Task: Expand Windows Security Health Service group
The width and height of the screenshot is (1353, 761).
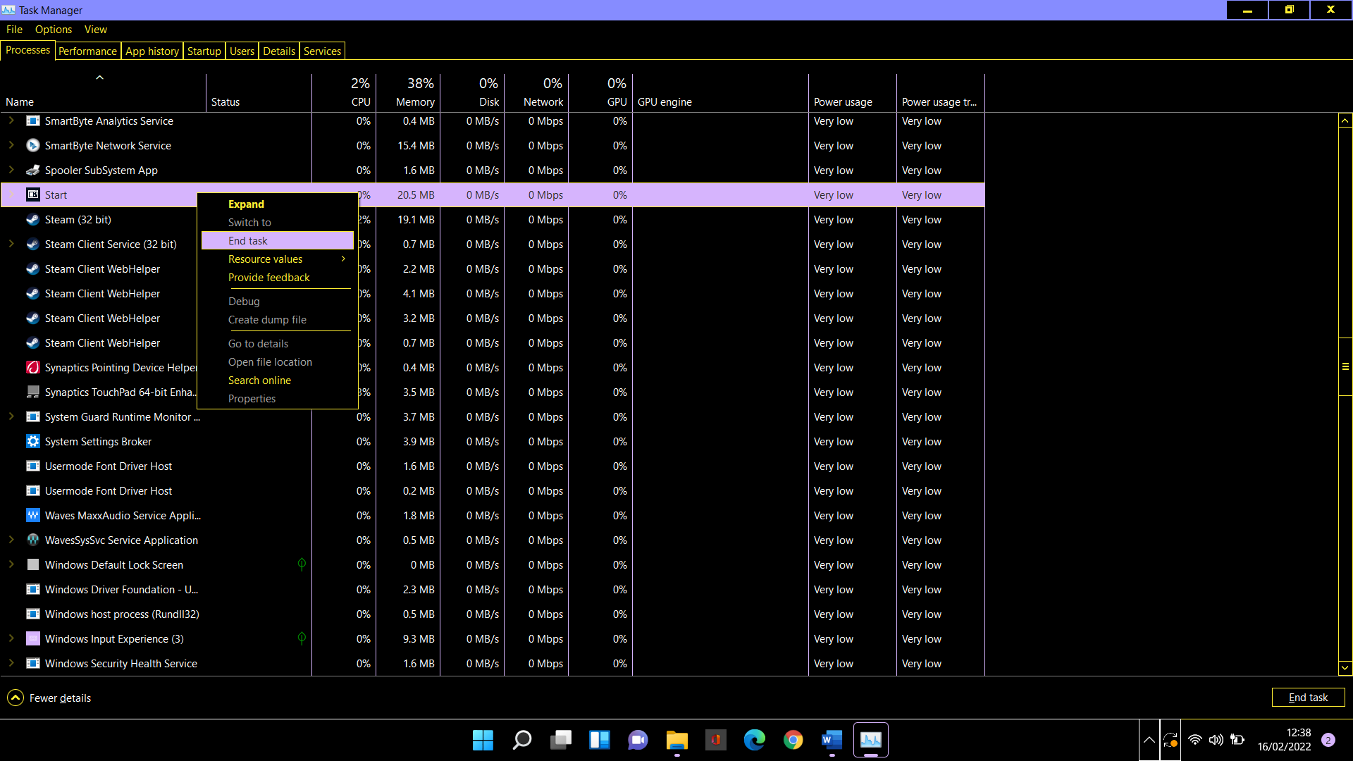Action: click(x=11, y=663)
